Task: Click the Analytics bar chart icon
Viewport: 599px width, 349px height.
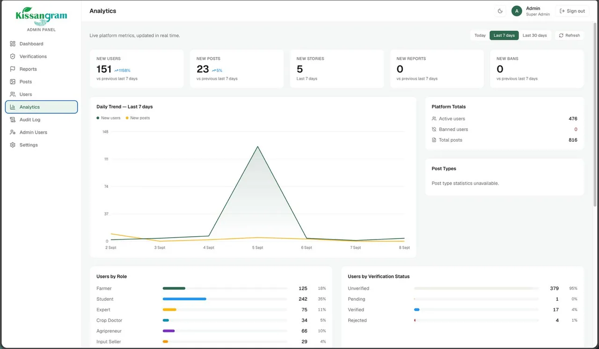Action: [x=13, y=107]
